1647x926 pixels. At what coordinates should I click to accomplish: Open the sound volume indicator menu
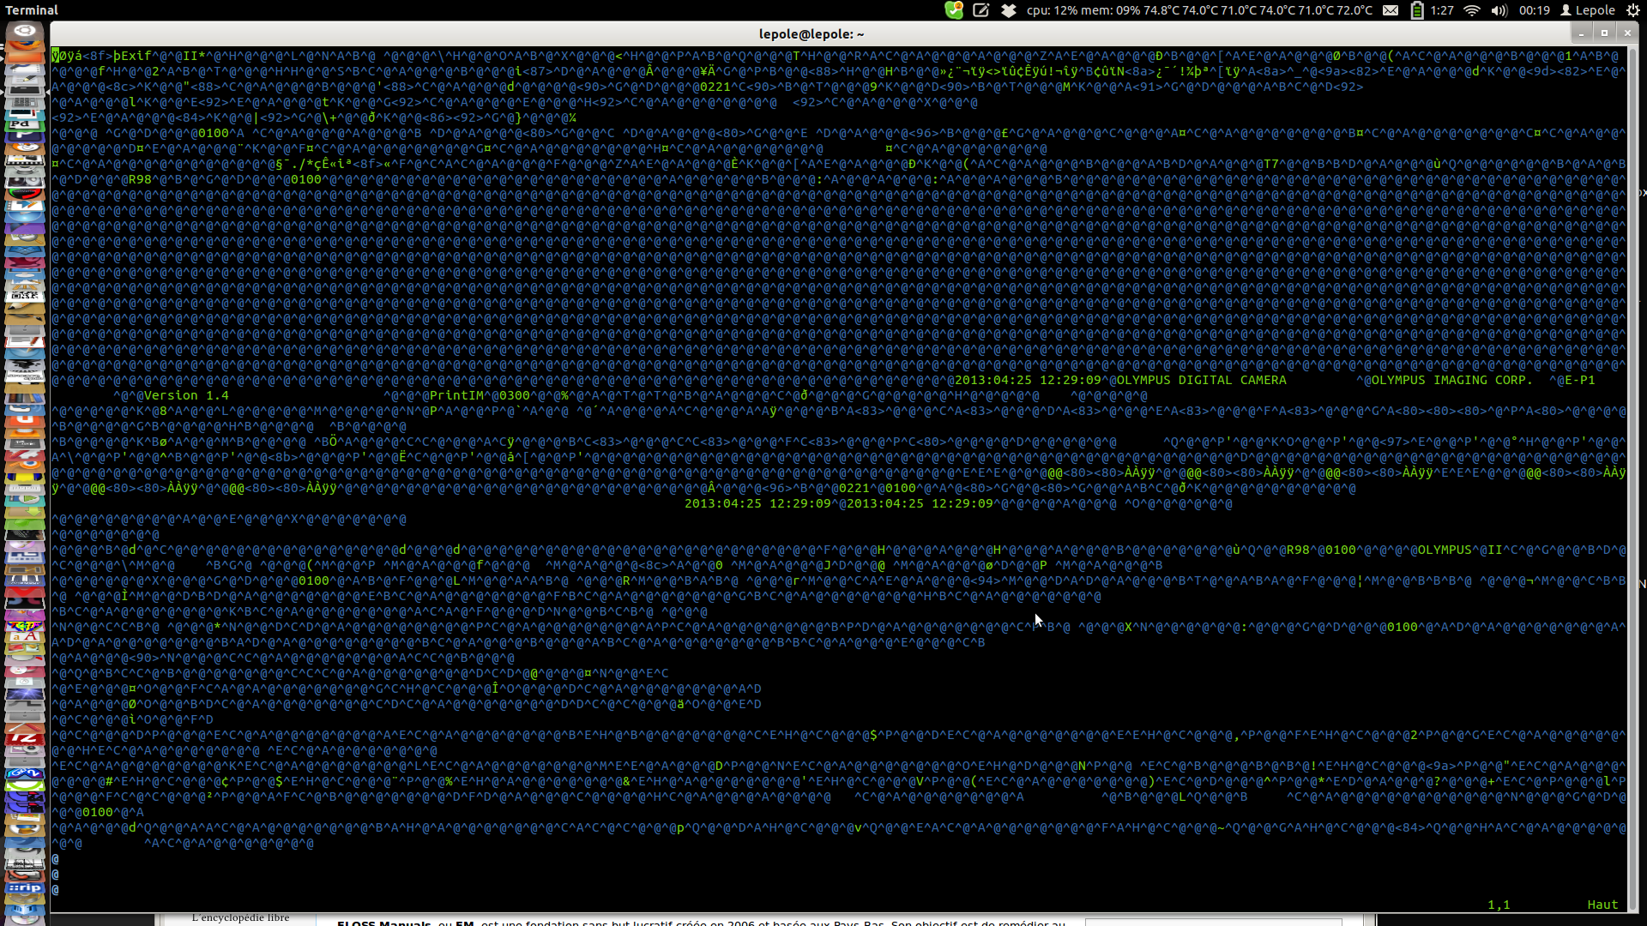(1499, 10)
